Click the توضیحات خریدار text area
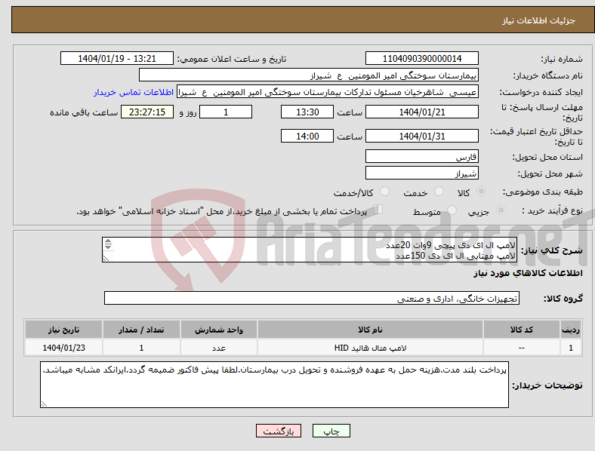 pyautogui.click(x=274, y=385)
